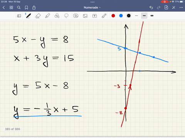This screenshot has height=138, width=185.
Task: Select the Pen tool
Action: point(28,16)
